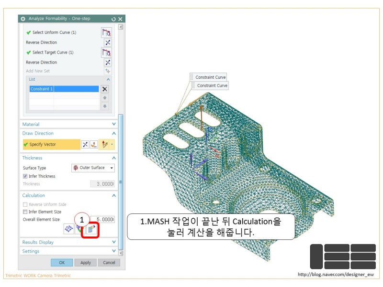Collapse the Thickness section
Viewport: 383px width, 287px height.
pos(113,158)
